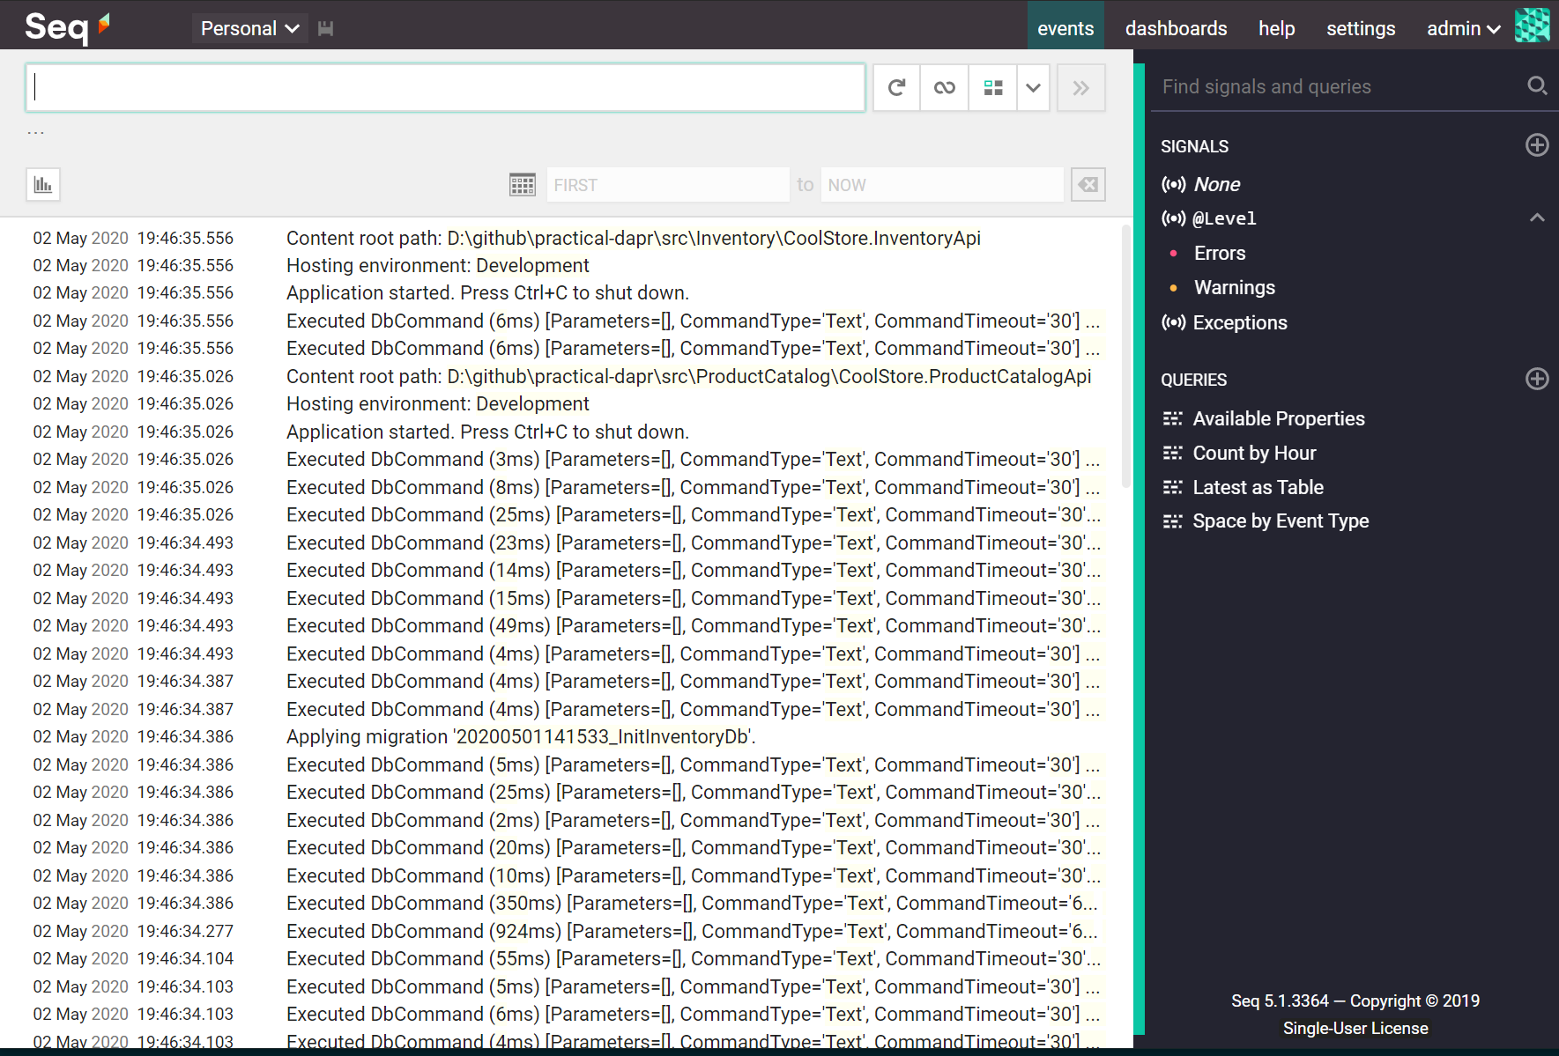Click the red Errors dot

click(1173, 254)
